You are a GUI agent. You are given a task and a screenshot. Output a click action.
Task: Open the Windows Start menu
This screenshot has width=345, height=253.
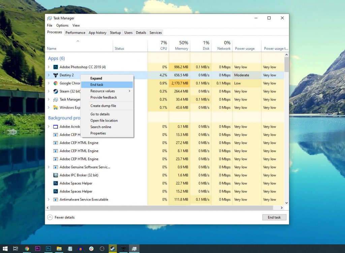5,249
